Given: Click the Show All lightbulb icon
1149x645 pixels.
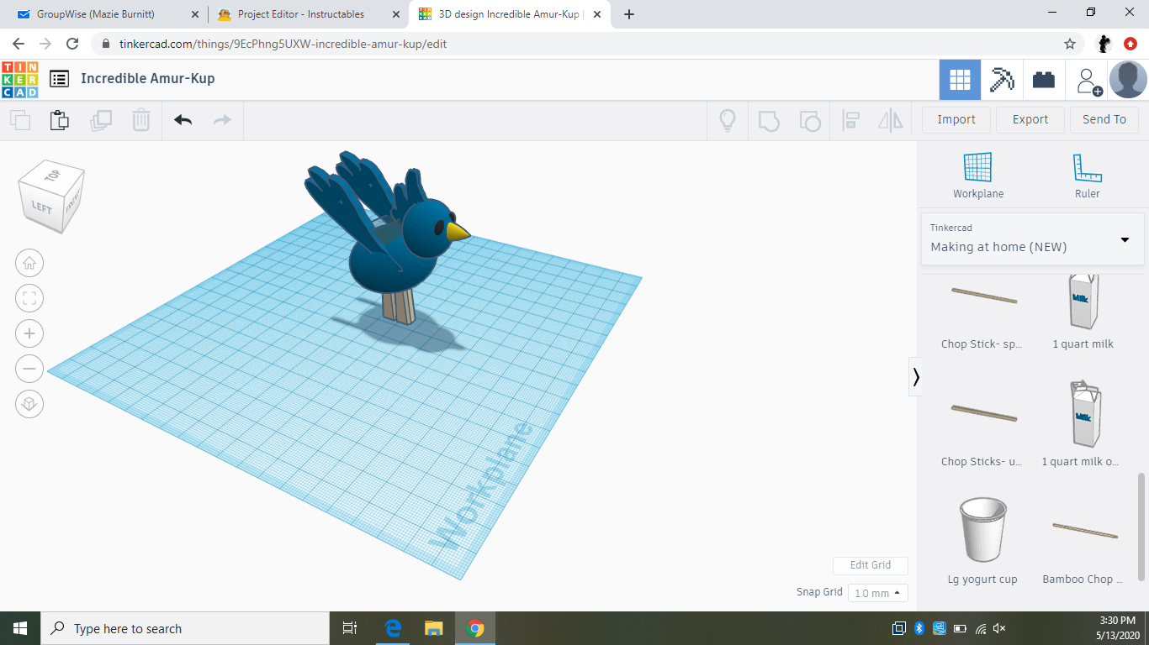Looking at the screenshot, I should click(728, 120).
